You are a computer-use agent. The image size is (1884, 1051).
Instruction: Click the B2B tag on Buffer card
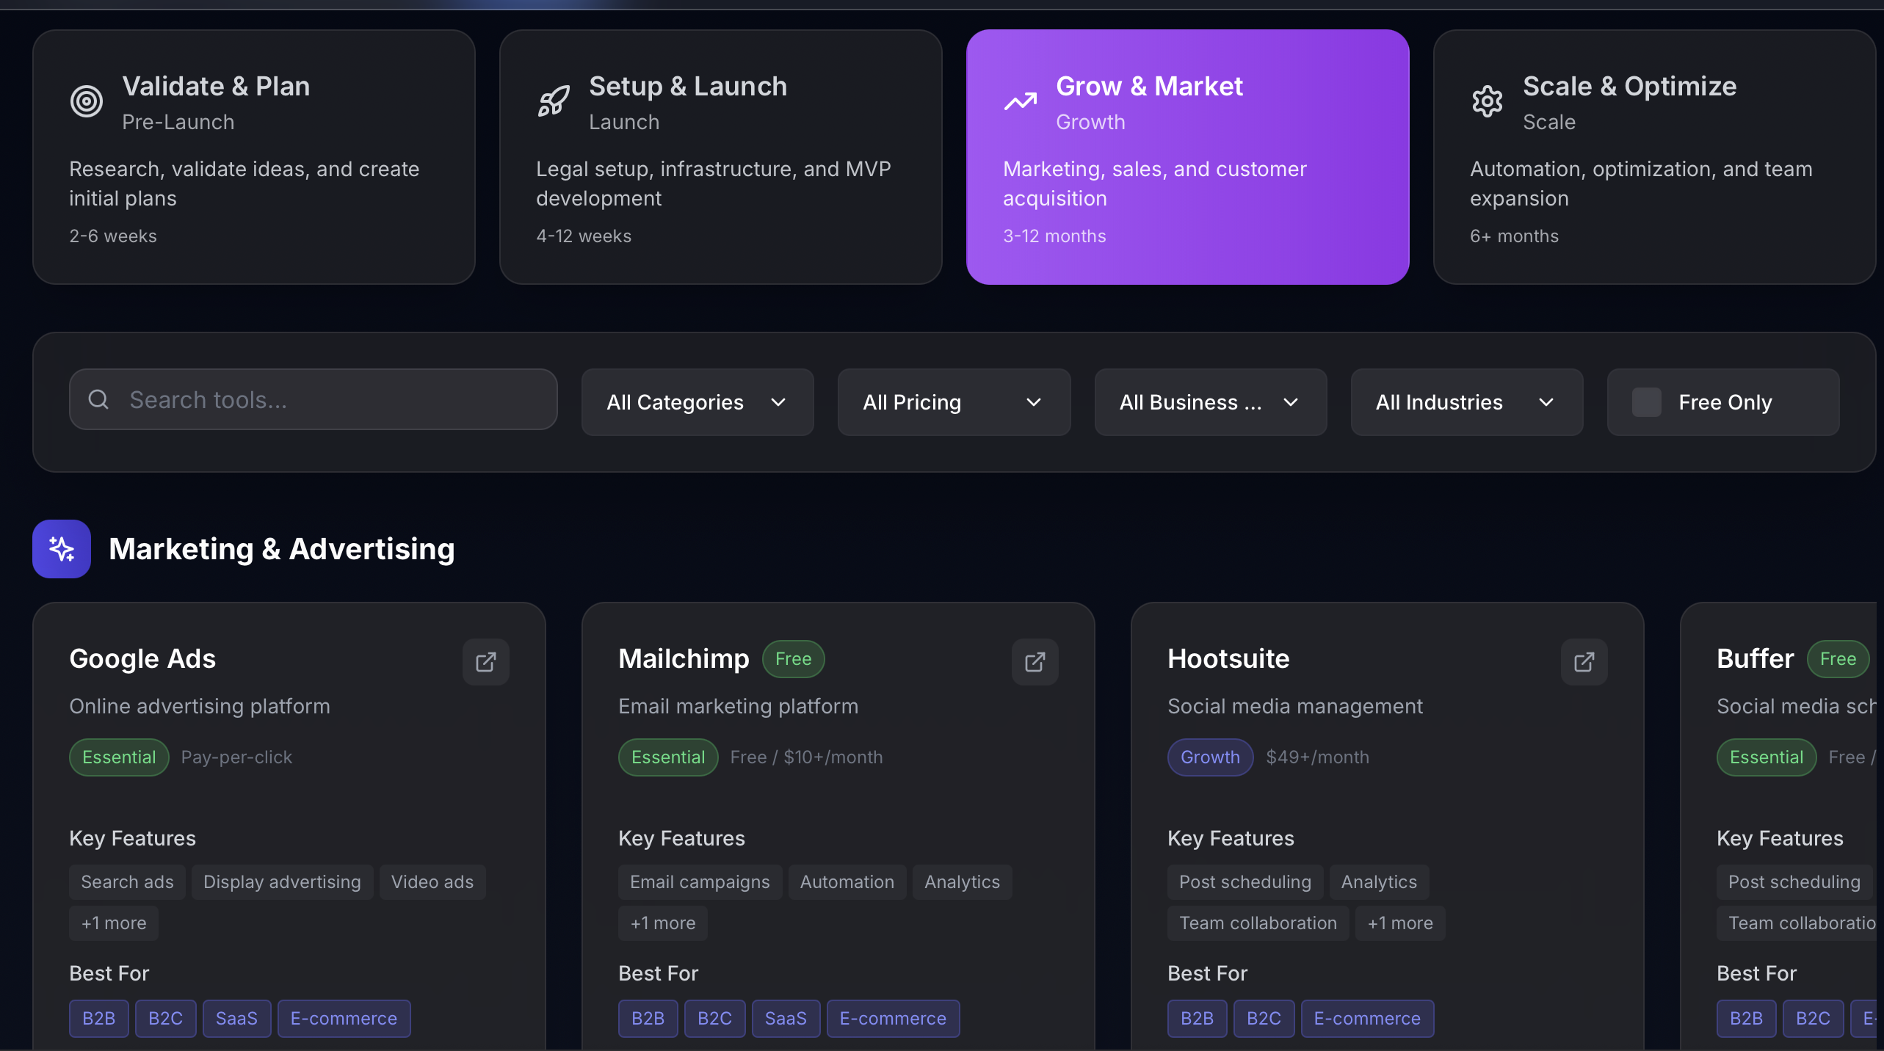1747,1019
